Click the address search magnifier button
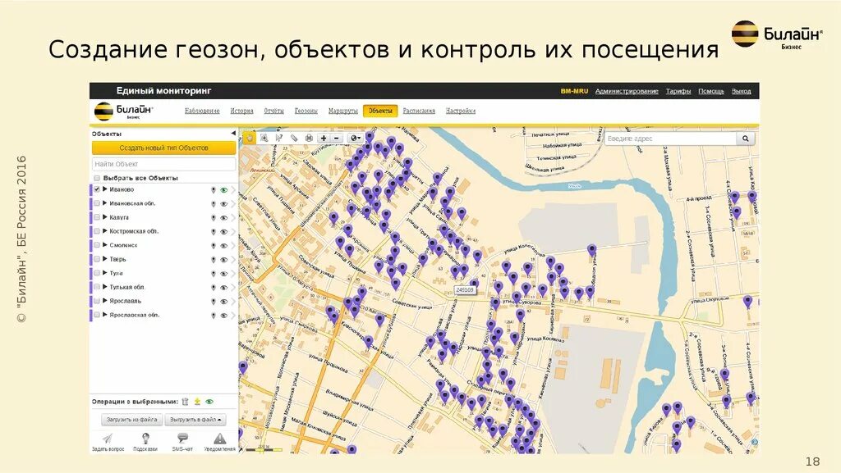 [746, 139]
